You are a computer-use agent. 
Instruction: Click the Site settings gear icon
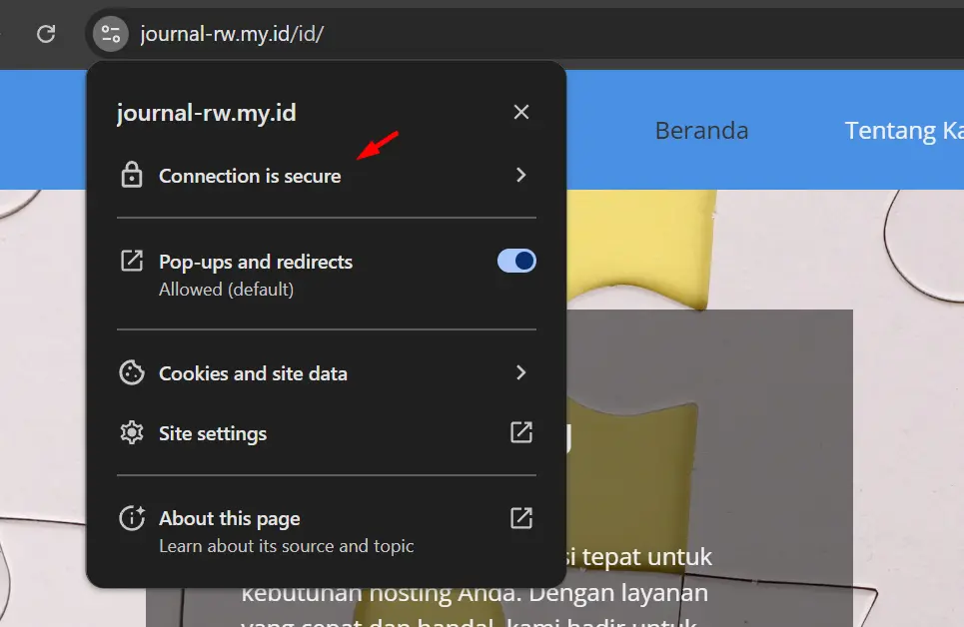click(131, 433)
